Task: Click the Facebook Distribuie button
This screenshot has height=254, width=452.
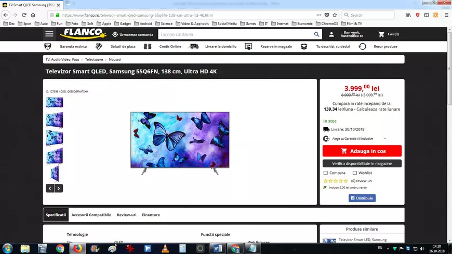Action: [x=362, y=198]
